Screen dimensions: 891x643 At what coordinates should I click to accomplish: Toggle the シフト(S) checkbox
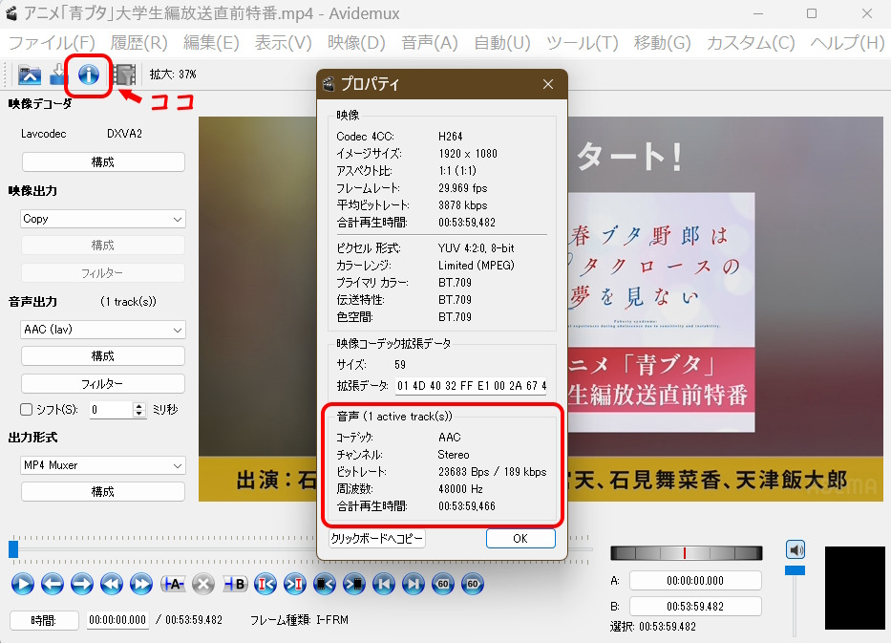(26, 409)
